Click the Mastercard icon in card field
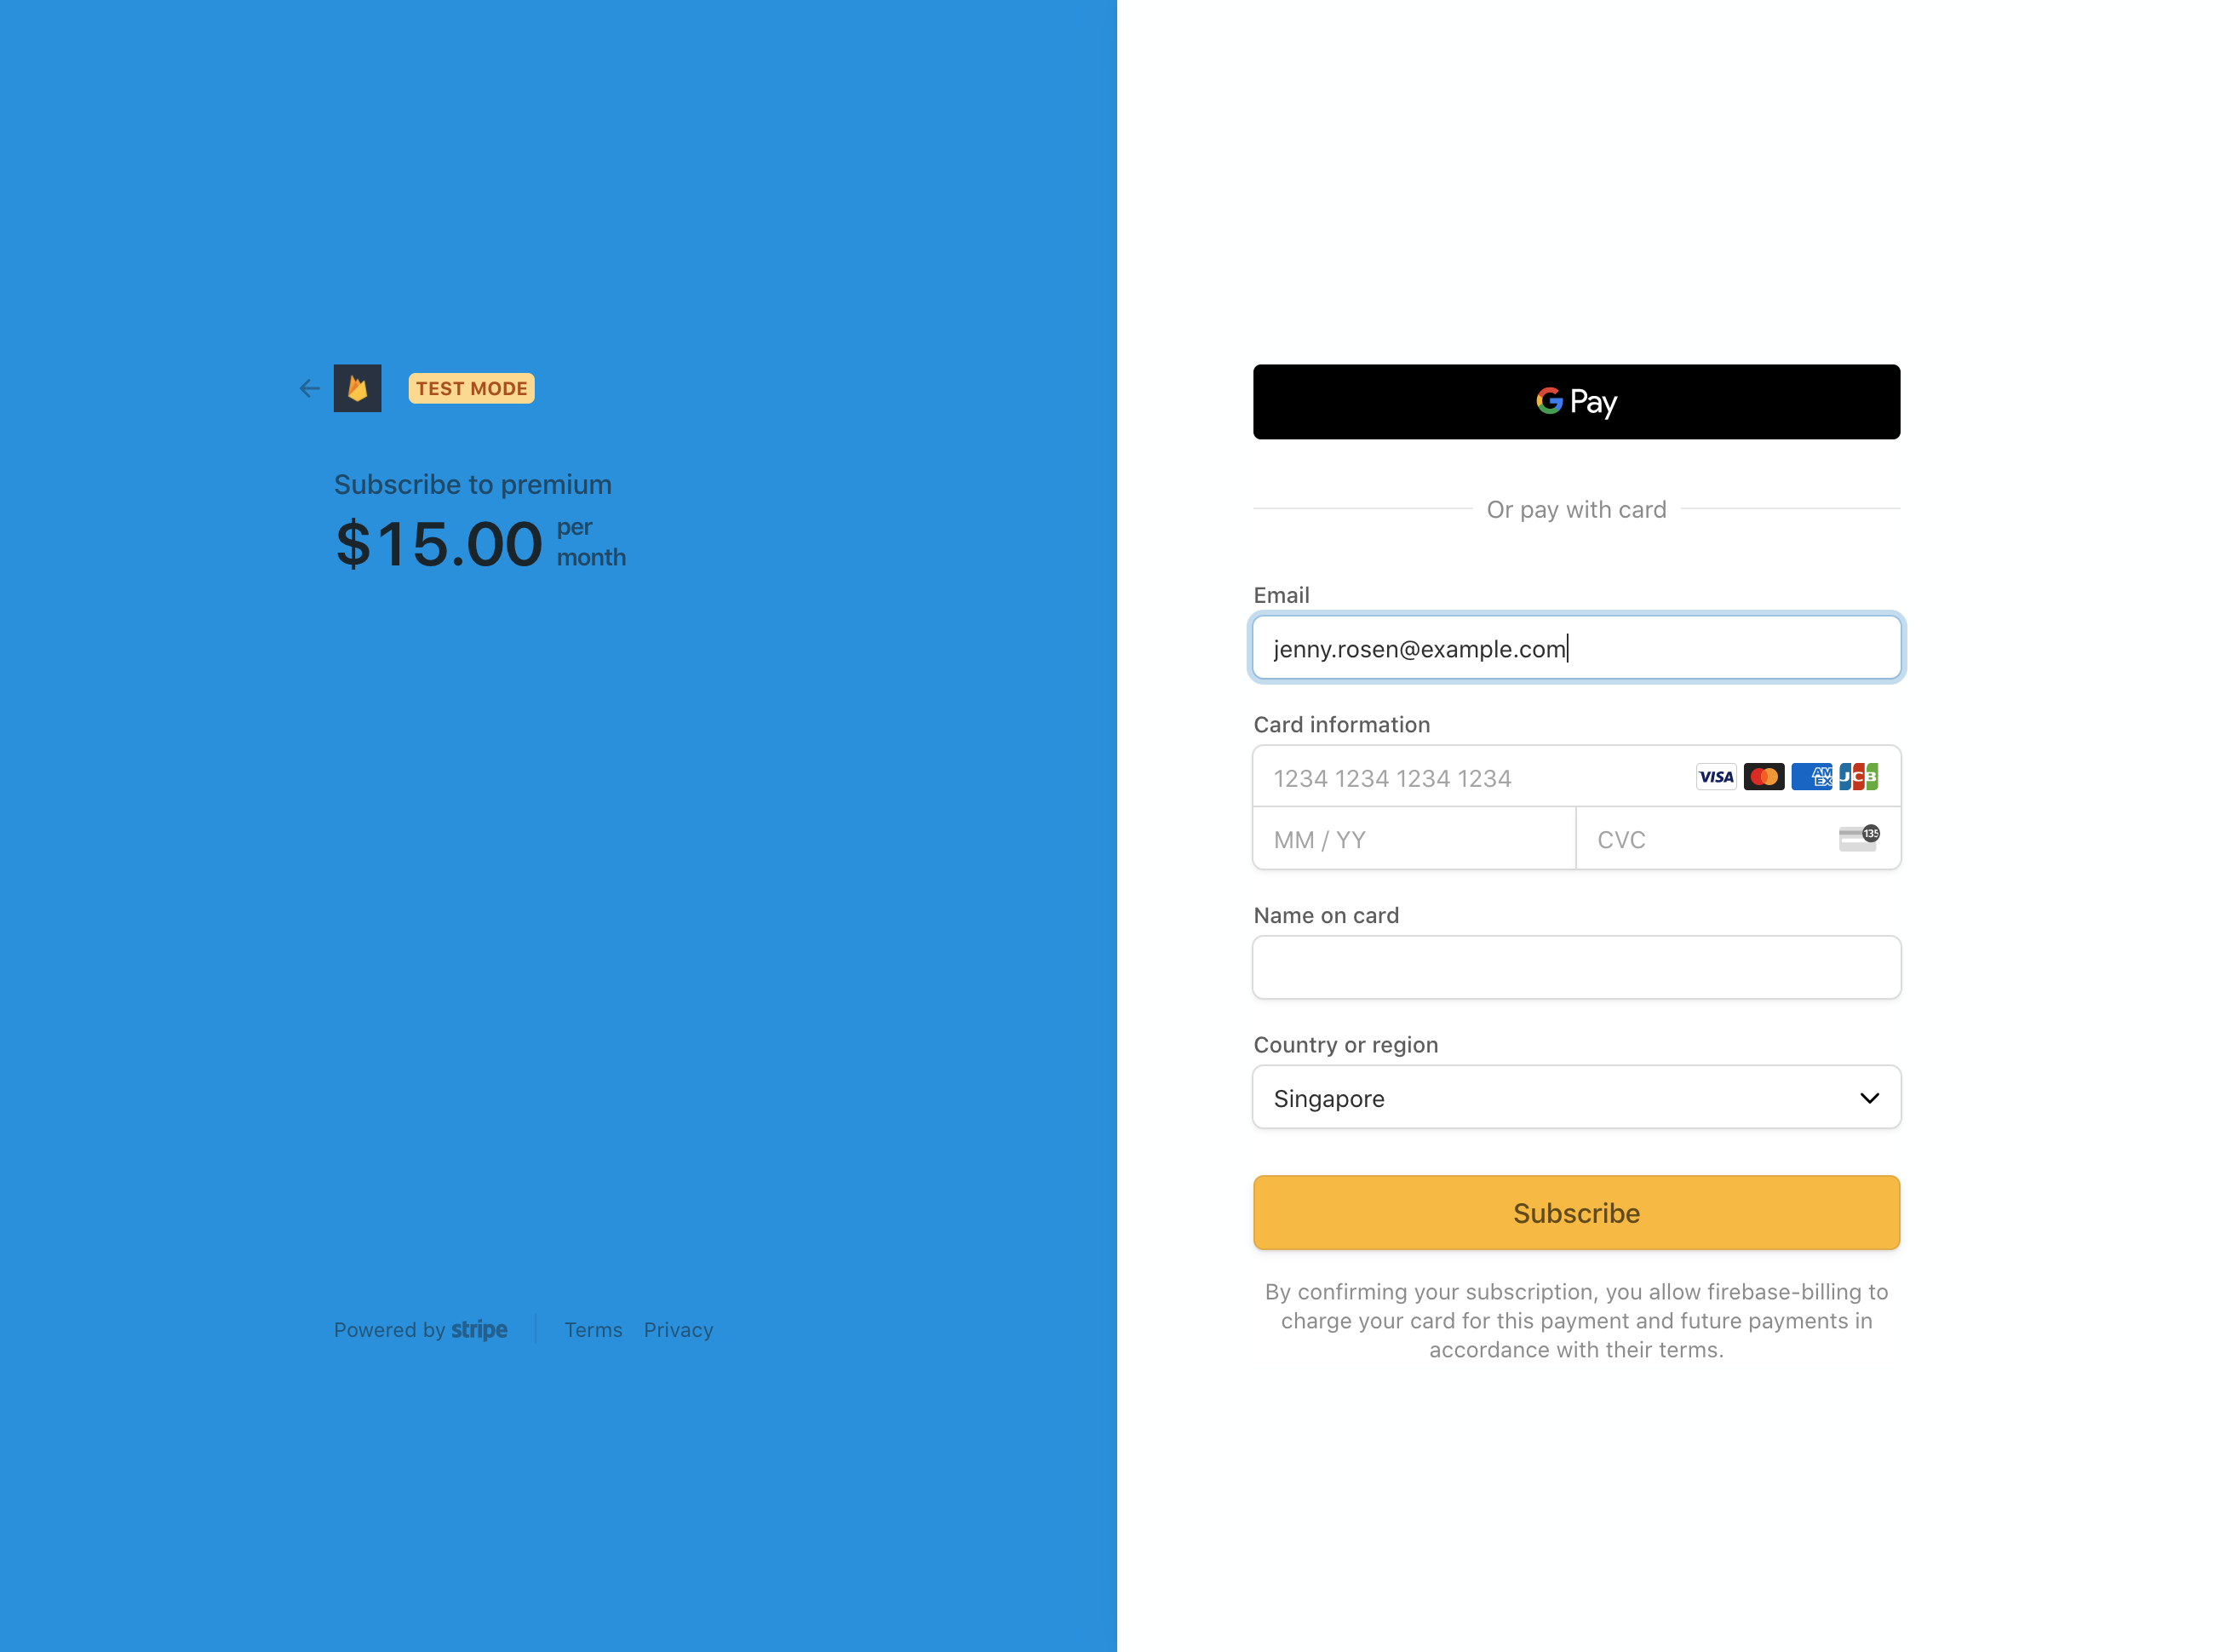 [x=1763, y=776]
